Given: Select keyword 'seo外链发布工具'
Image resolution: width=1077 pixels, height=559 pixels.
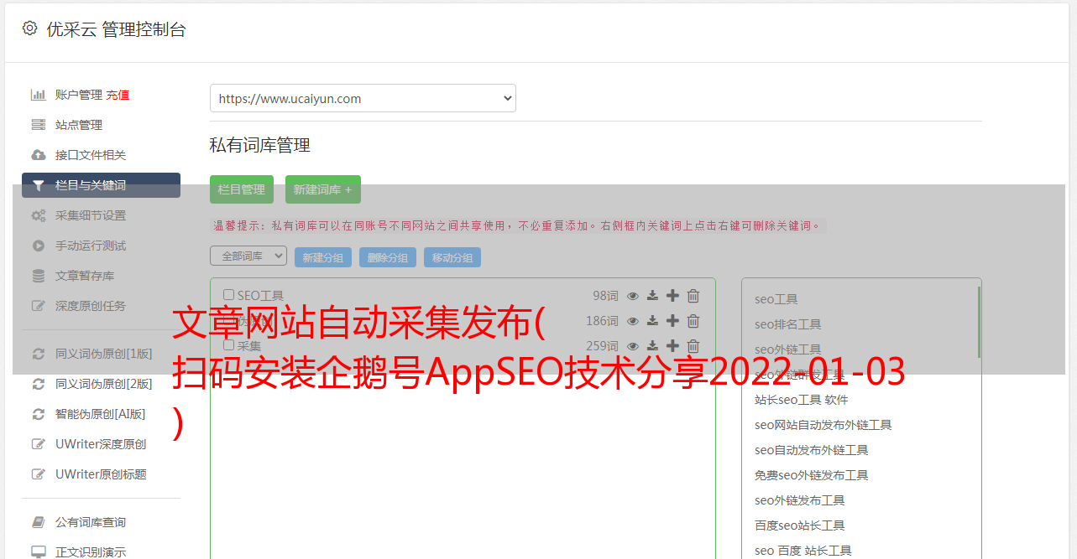Looking at the screenshot, I should (x=799, y=500).
